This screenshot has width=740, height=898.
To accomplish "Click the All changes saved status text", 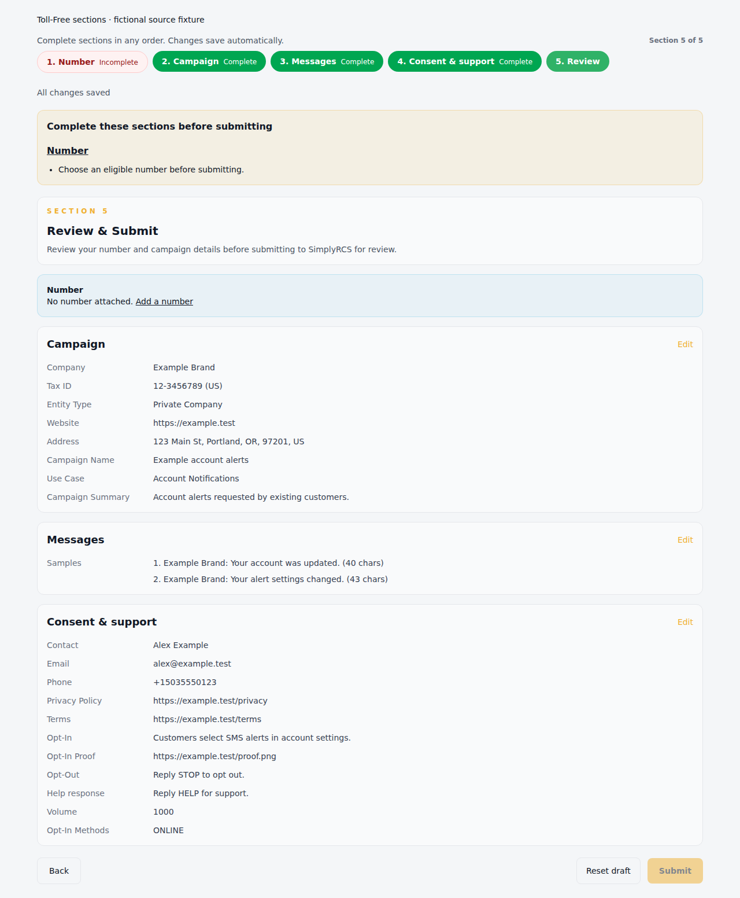I will (73, 93).
